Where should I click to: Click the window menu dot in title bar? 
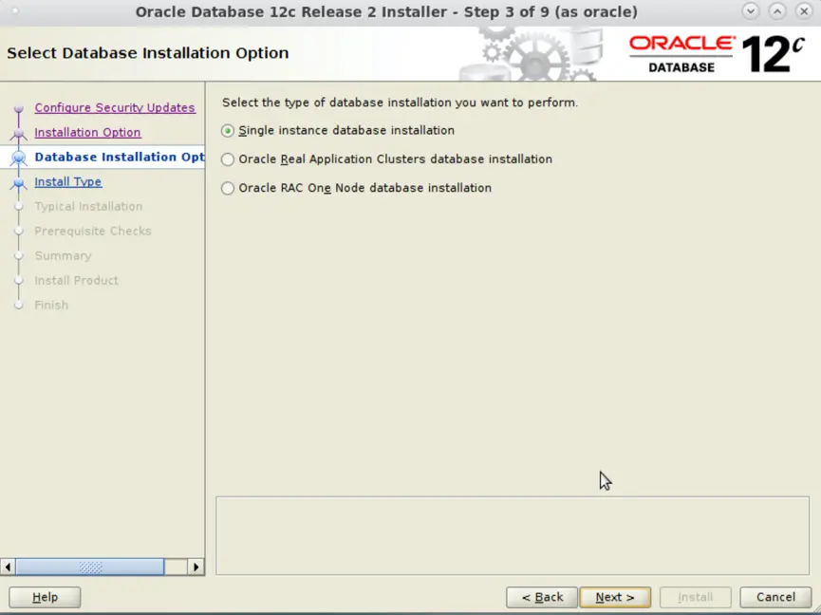[x=14, y=10]
